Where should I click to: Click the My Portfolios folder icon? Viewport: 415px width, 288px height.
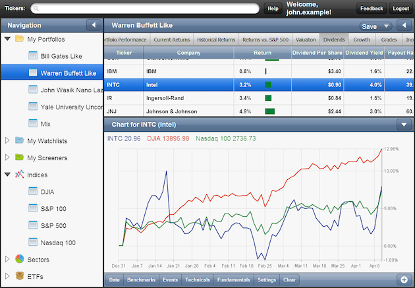pos(19,39)
